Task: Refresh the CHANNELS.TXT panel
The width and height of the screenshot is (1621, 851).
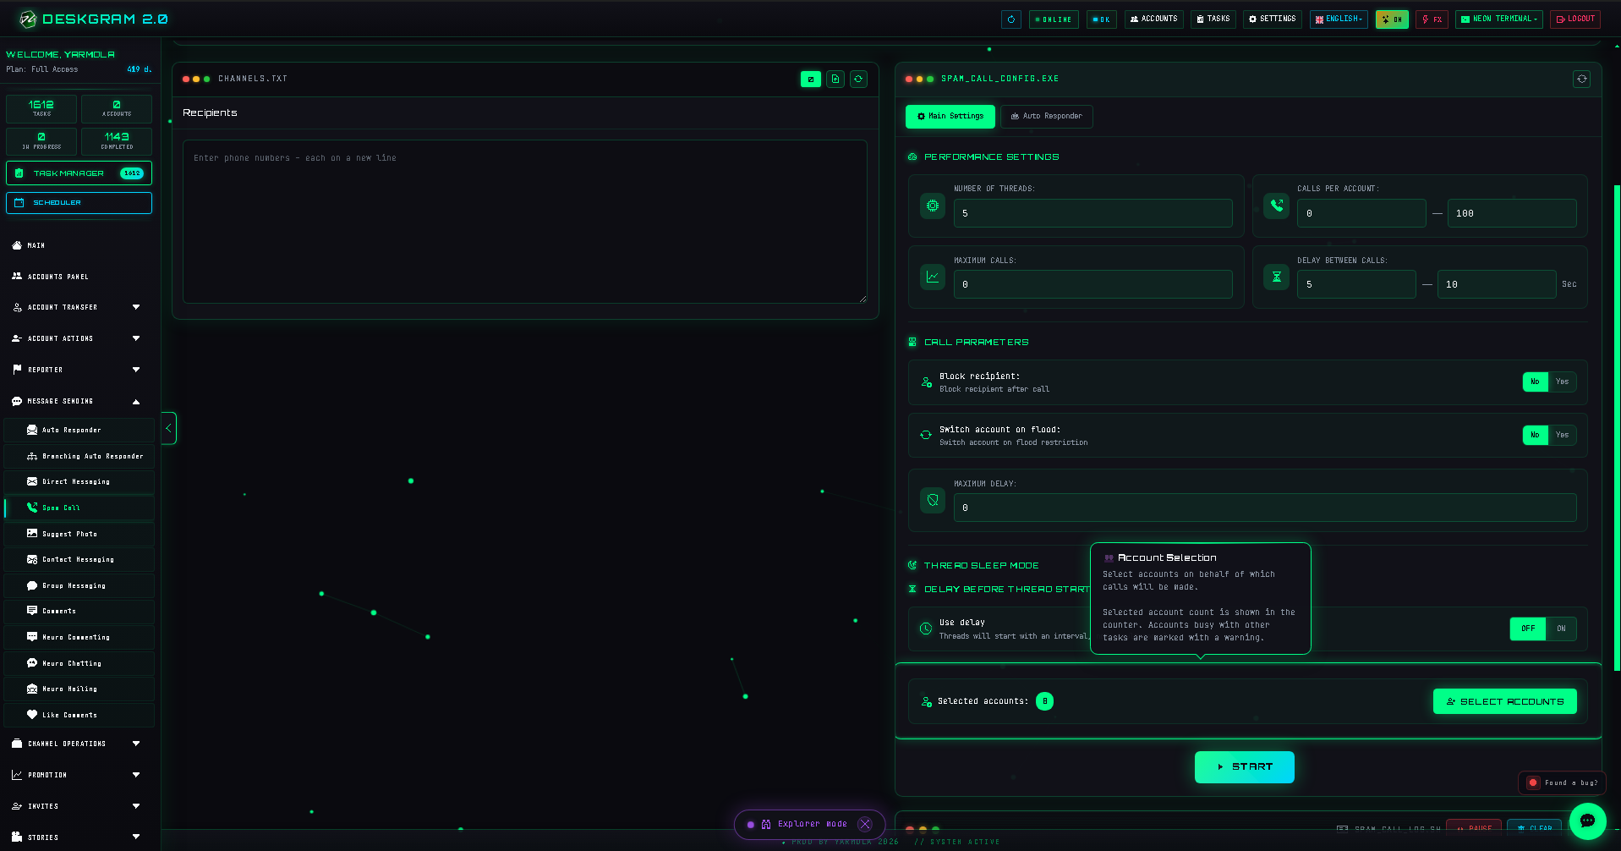Action: click(x=858, y=79)
